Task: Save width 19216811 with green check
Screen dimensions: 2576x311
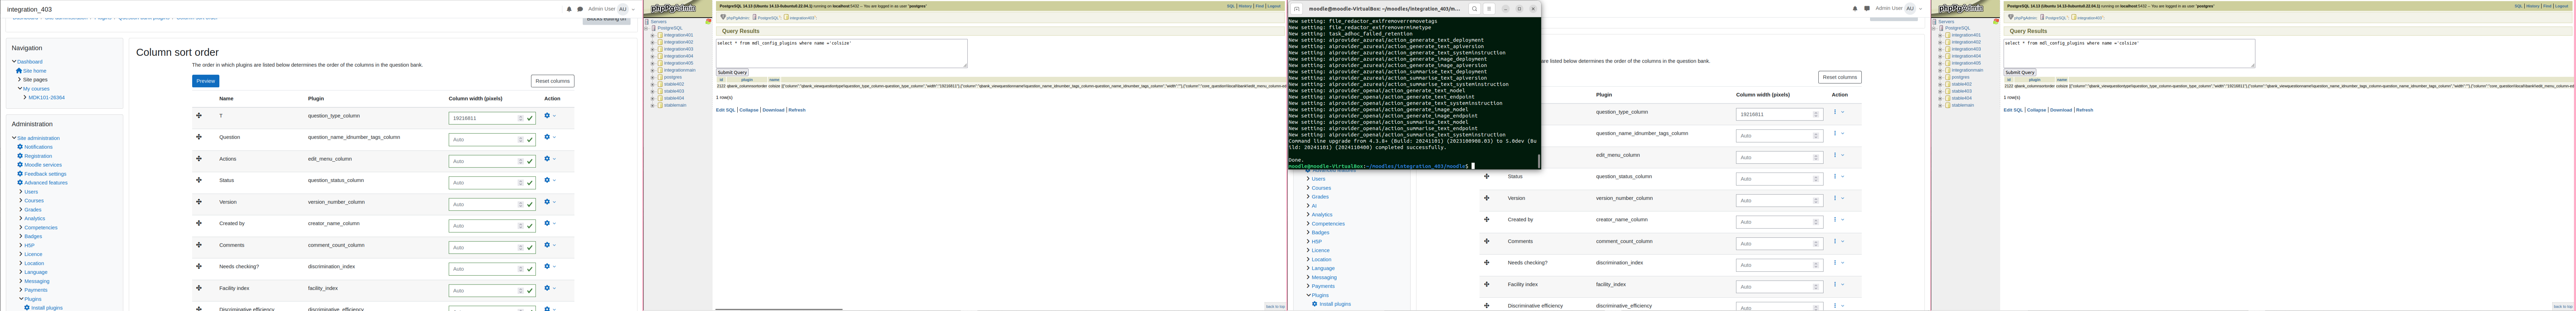Action: [530, 118]
